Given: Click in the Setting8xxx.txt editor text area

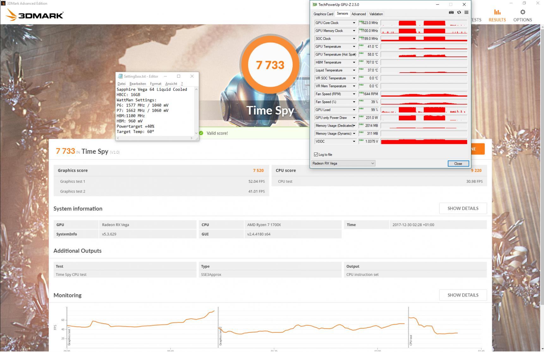Looking at the screenshot, I should coord(155,110).
